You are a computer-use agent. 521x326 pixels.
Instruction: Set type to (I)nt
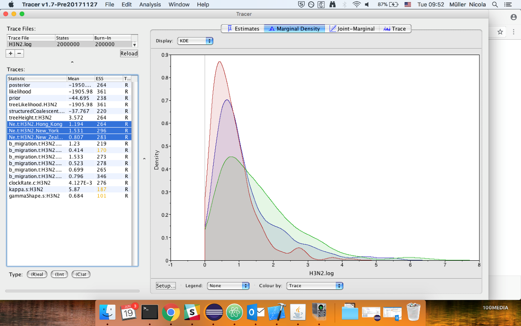[59, 274]
